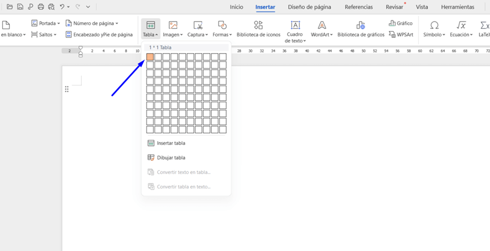Open Número de página dropdown
This screenshot has height=251, width=490.
click(92, 23)
